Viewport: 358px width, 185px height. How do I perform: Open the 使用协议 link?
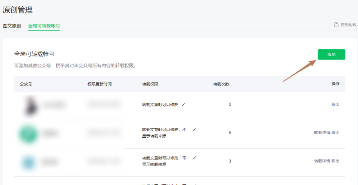click(348, 25)
